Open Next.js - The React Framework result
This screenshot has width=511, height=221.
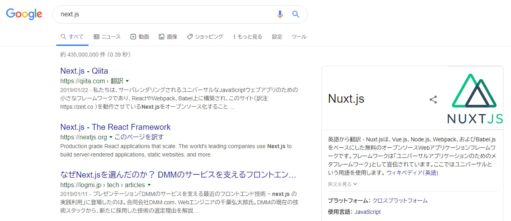tap(115, 127)
